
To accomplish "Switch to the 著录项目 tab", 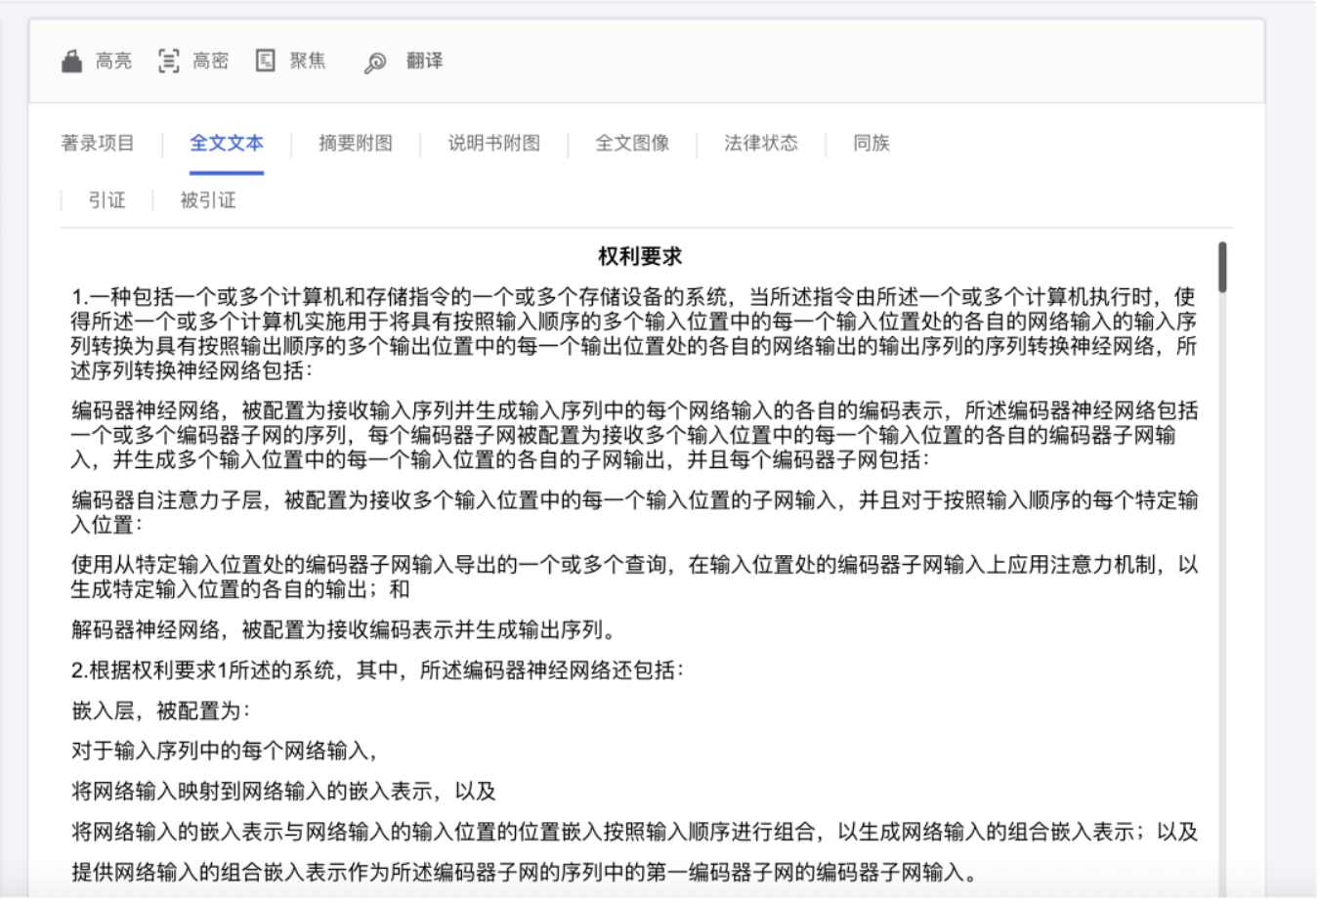I will point(98,144).
